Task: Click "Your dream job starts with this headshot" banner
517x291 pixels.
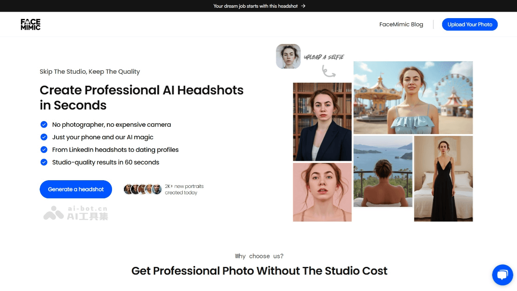Action: coord(255,6)
